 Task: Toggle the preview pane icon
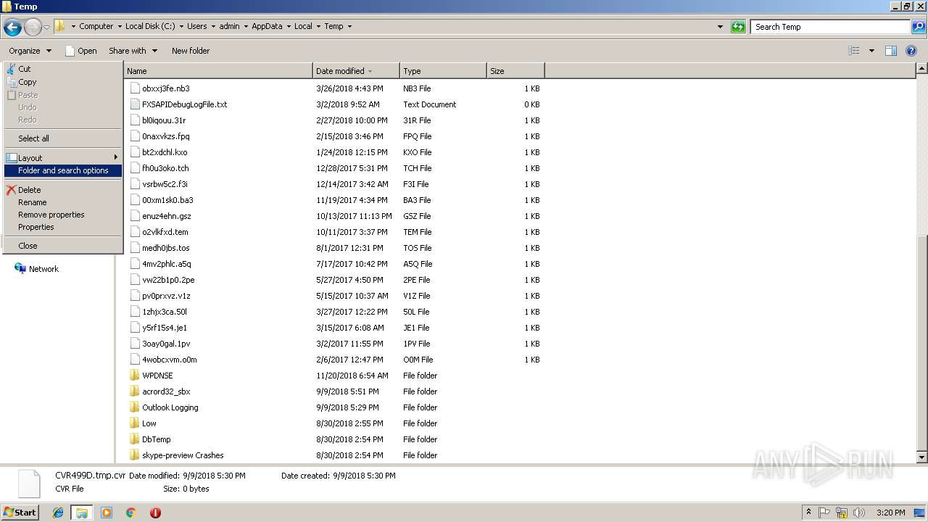point(891,51)
